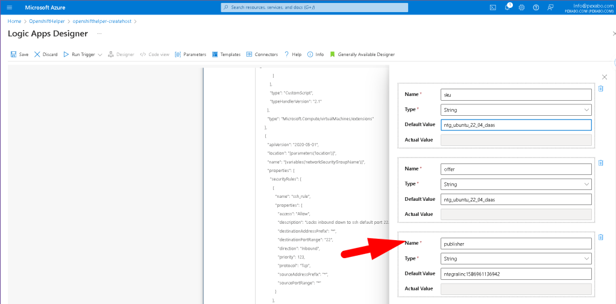Click the Designer toolbar item
The height and width of the screenshot is (304, 616).
tap(121, 54)
